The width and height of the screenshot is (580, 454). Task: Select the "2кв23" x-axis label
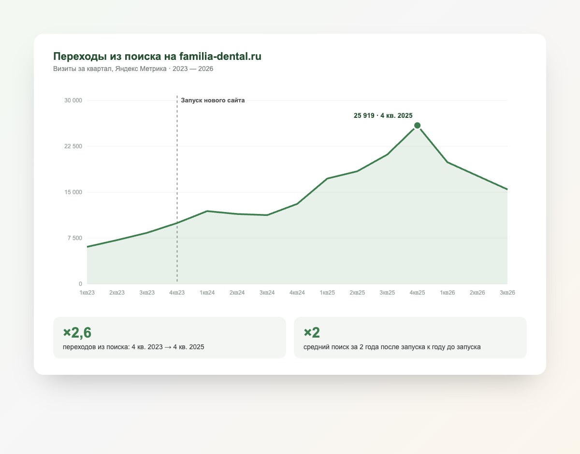pos(117,293)
